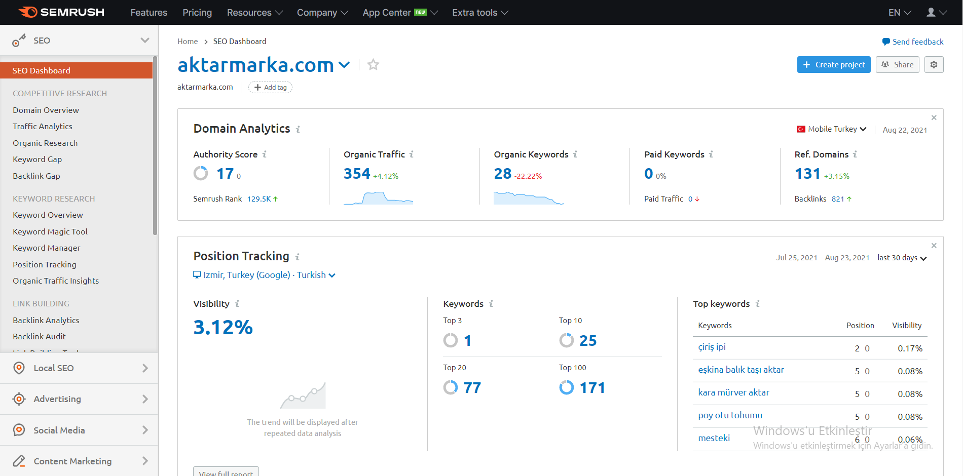Image resolution: width=963 pixels, height=476 pixels.
Task: Open the Company menu
Action: (x=322, y=12)
